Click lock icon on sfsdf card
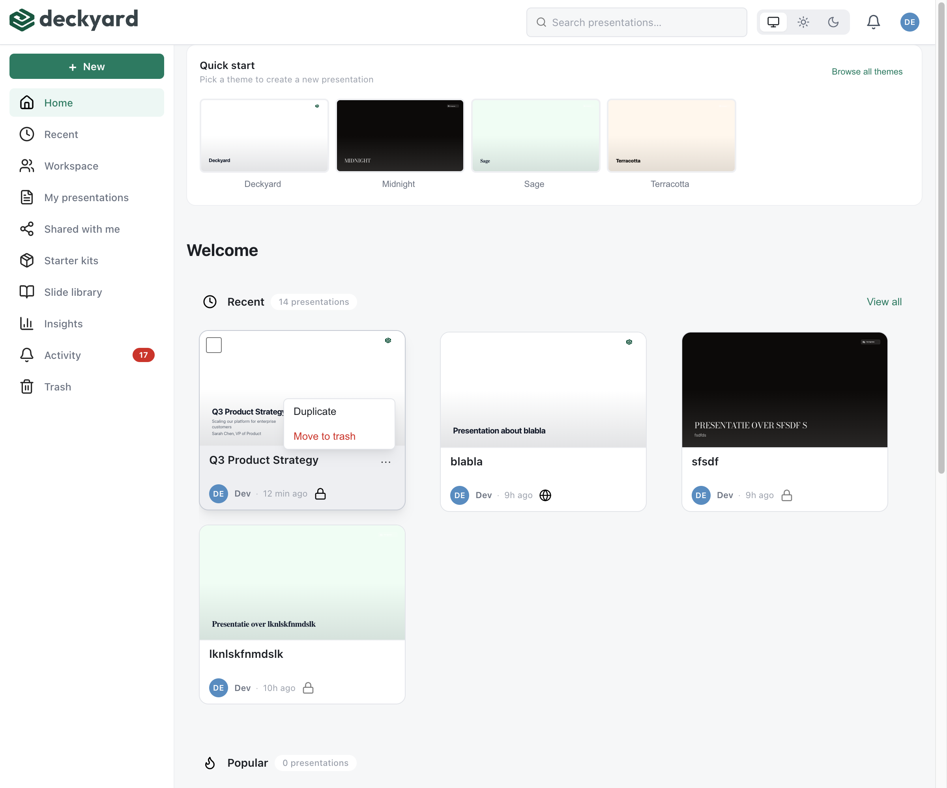The width and height of the screenshot is (947, 788). [x=786, y=495]
